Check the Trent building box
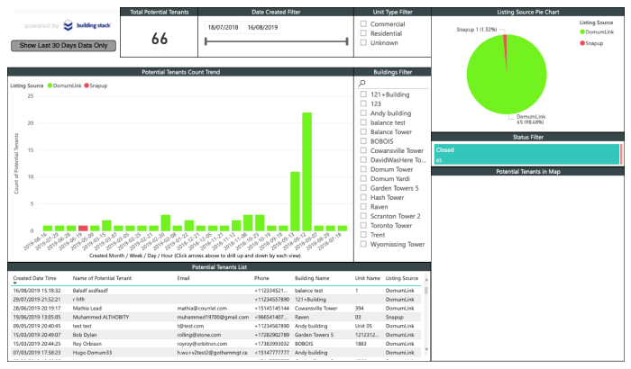 [363, 235]
